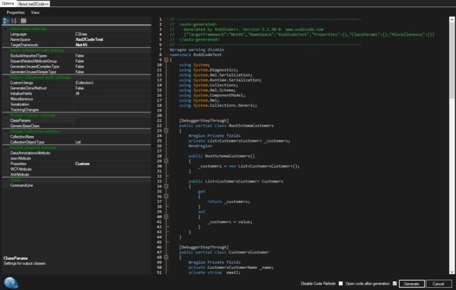Untick the Open code after generation checkbox
This screenshot has width=456, height=290.
[395, 283]
